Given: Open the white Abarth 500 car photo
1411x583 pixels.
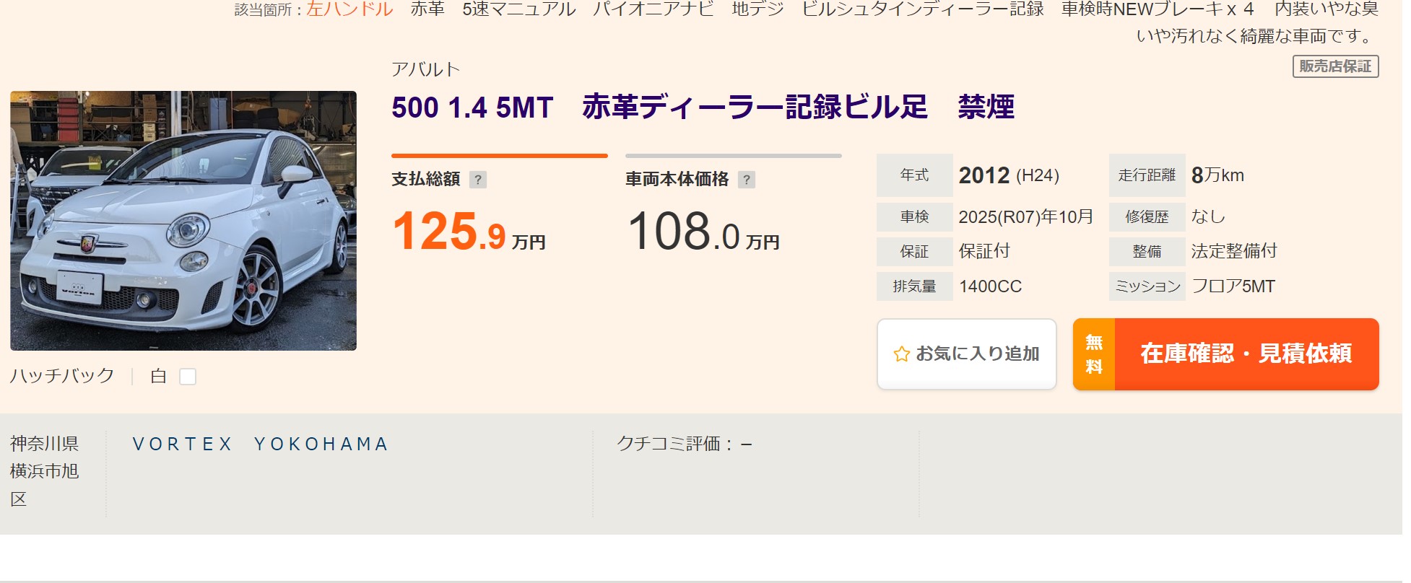Looking at the screenshot, I should (183, 221).
